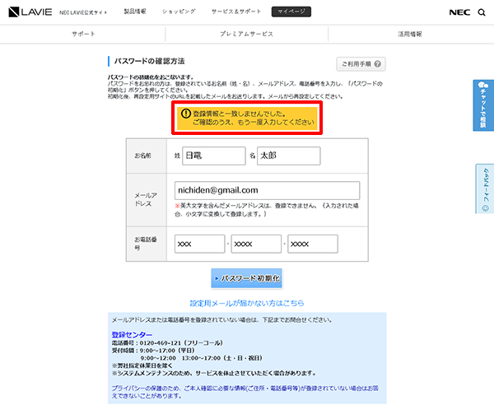
Task: Click the first phone number field
Action: 199,244
